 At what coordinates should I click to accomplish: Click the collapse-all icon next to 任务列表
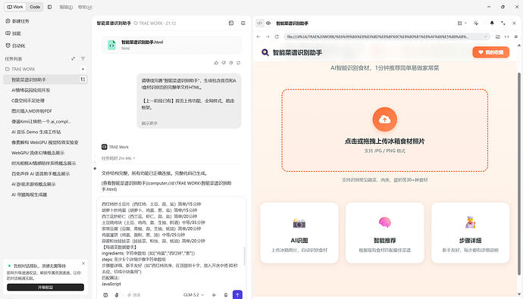73,58
